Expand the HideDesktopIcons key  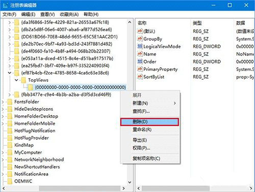coord(3,109)
